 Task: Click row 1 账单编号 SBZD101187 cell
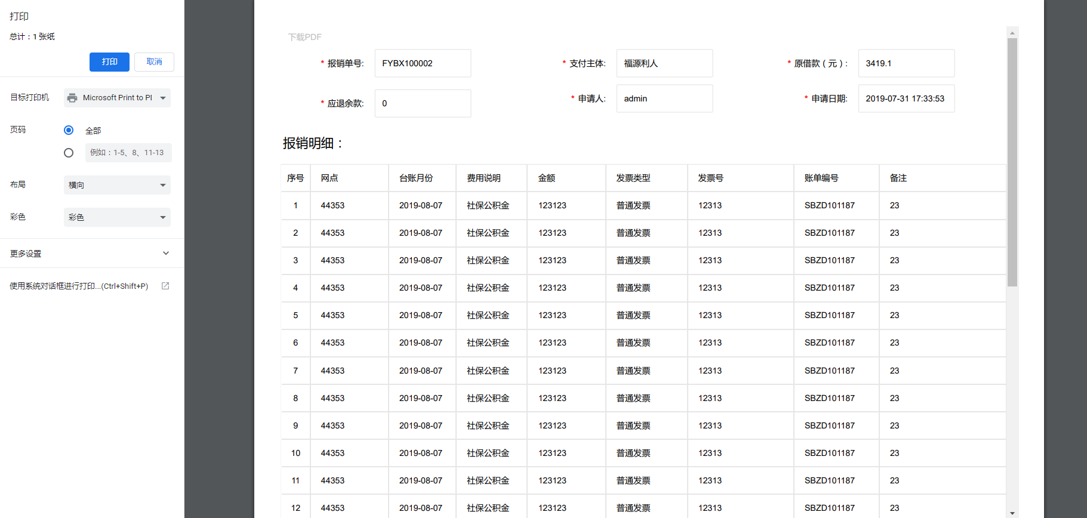click(836, 205)
